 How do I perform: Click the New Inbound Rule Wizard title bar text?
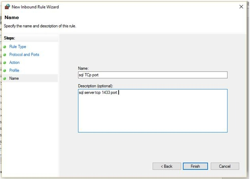pyautogui.click(x=35, y=7)
